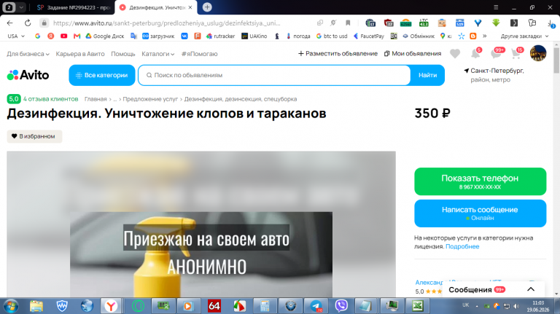
Task: Bookmark this page with the bookmark icon
Action: 348,23
